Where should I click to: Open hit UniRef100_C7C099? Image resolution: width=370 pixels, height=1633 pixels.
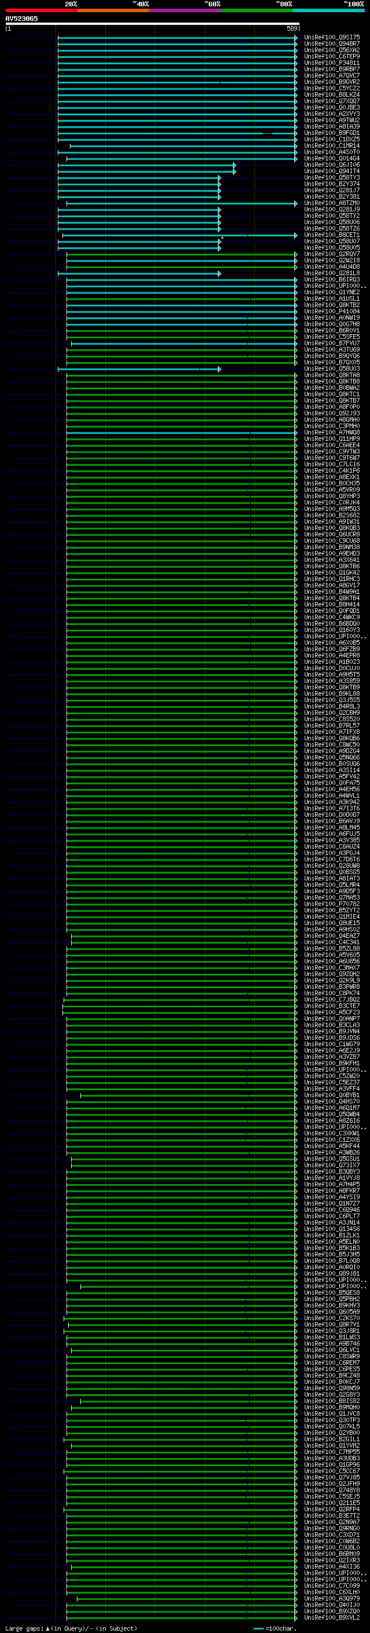tap(332, 1585)
